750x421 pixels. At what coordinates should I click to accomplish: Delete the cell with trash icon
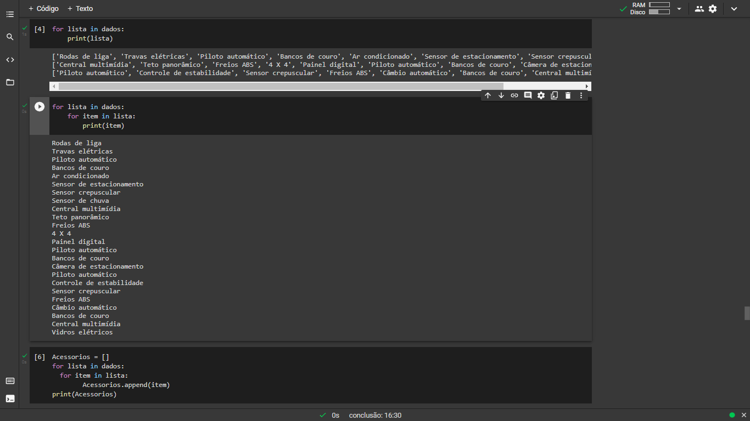(568, 95)
